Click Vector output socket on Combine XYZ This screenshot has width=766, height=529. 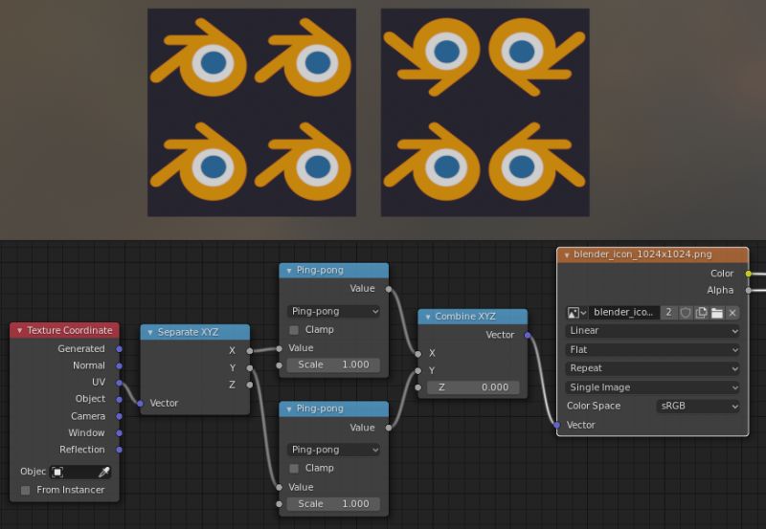(528, 335)
